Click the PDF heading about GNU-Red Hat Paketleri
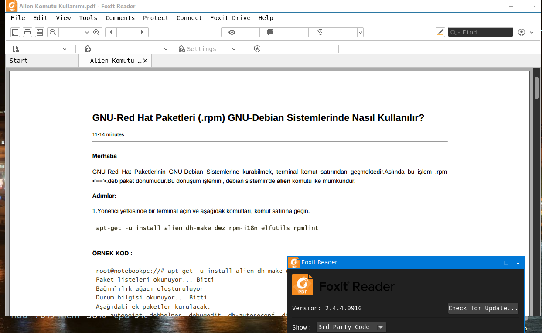 point(258,118)
